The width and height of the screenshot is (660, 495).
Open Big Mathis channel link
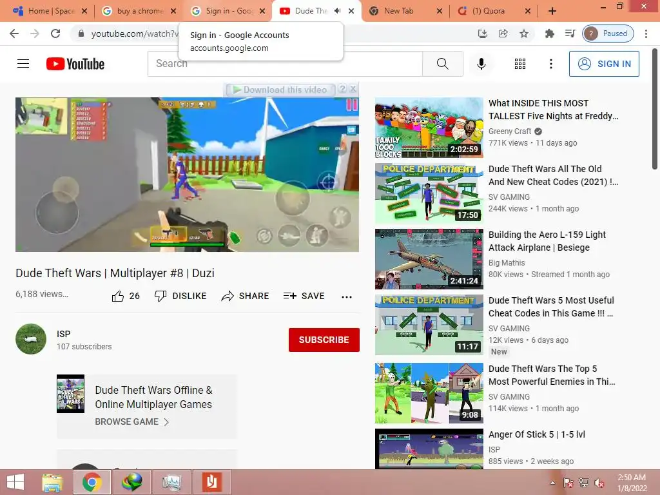(x=507, y=263)
